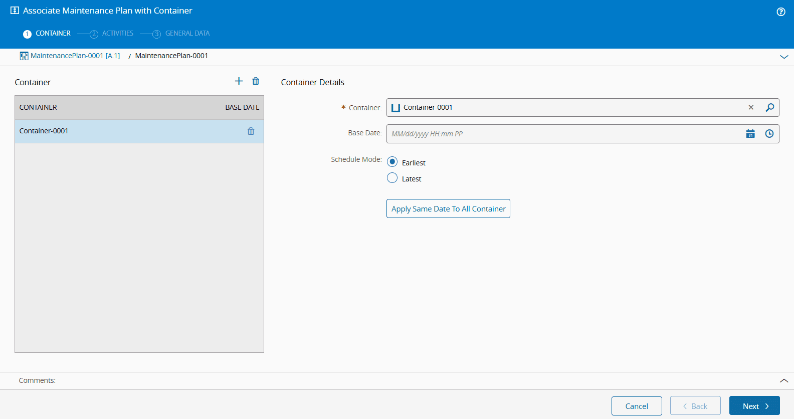Open container search with magnifier icon
The image size is (794, 419).
tap(769, 107)
